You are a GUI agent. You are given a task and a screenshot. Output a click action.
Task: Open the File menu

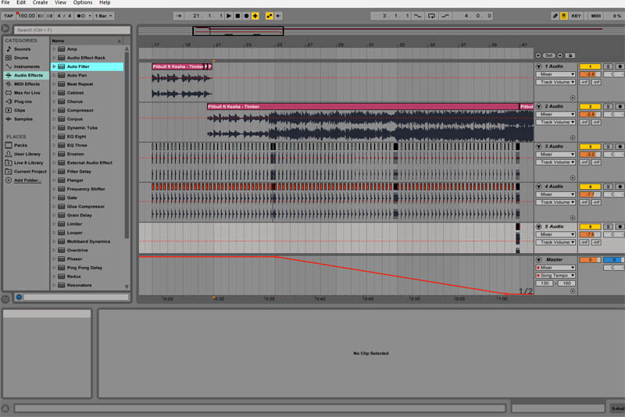(5, 2)
